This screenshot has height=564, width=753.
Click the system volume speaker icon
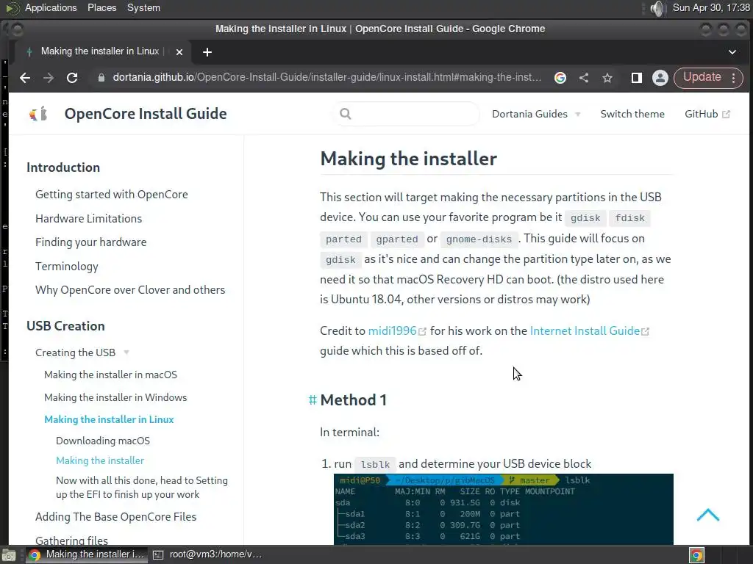pos(657,8)
